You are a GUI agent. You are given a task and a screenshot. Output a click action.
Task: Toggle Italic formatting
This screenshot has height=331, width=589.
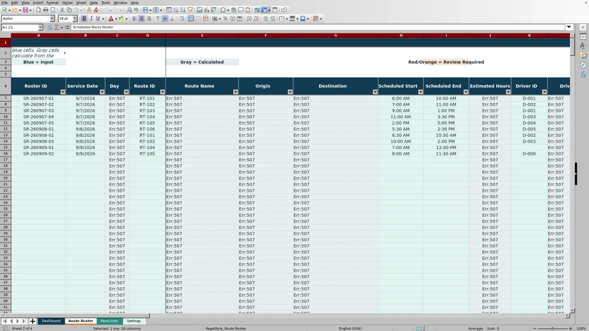tap(91, 19)
